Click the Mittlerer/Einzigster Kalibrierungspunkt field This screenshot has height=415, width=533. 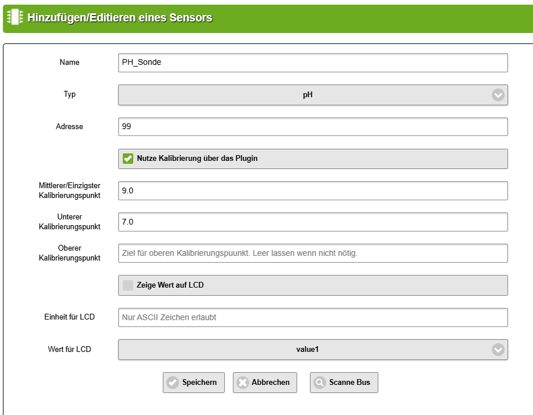click(x=313, y=190)
